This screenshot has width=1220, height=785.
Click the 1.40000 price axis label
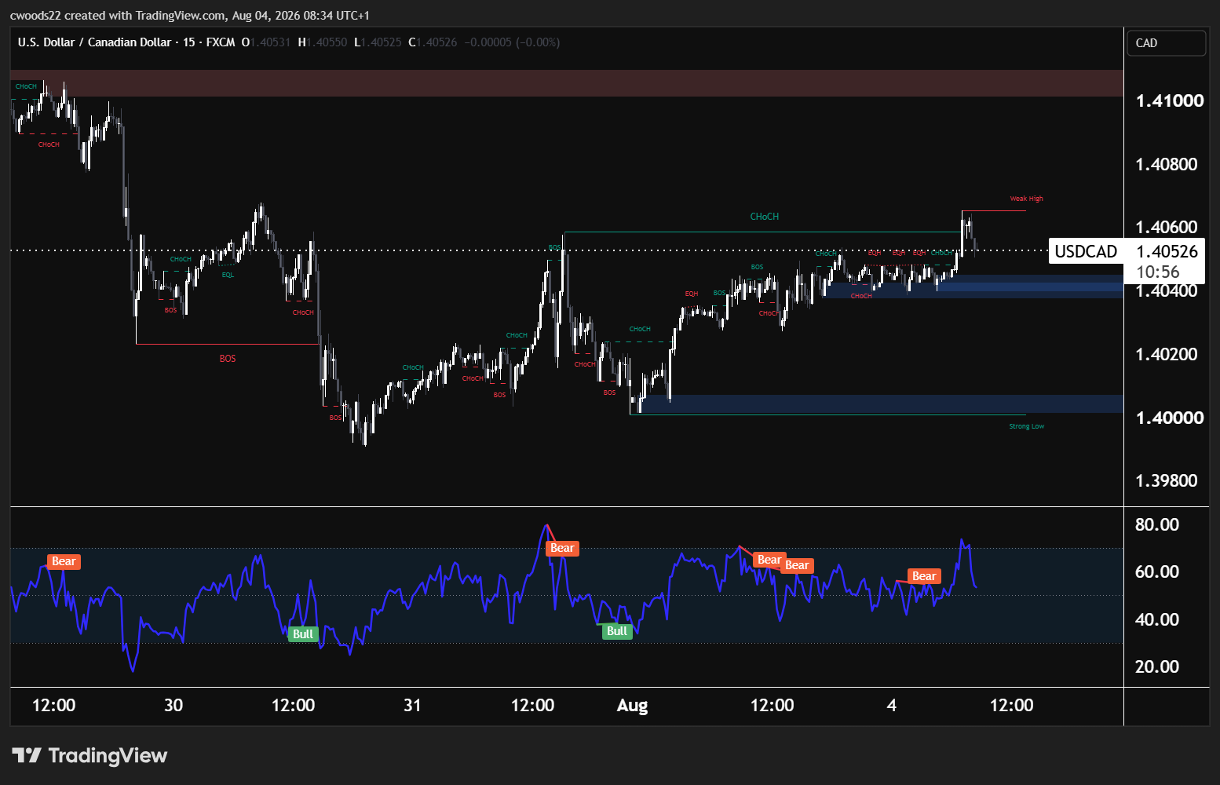tap(1170, 418)
